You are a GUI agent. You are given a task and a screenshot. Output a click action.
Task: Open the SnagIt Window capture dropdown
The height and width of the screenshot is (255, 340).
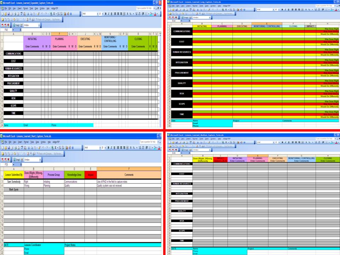[x=39, y=25]
